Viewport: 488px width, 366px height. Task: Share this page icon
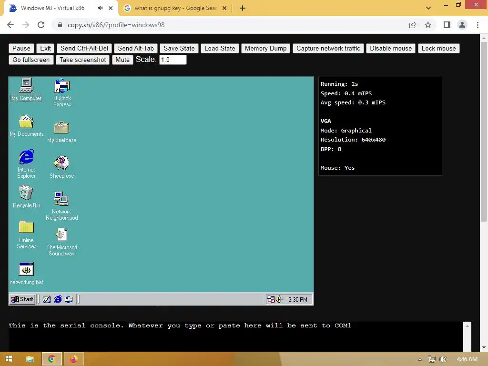(x=413, y=25)
